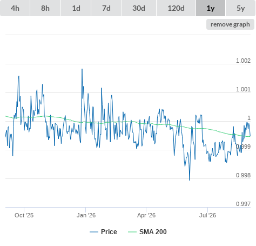Viewport: 256px width, 246px height.
Task: Click the remove graph button
Action: tap(230, 24)
